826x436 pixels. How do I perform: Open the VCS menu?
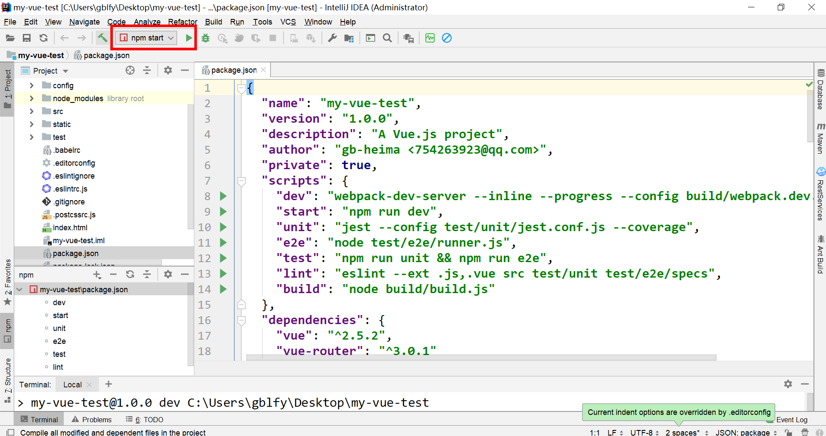pyautogui.click(x=288, y=22)
